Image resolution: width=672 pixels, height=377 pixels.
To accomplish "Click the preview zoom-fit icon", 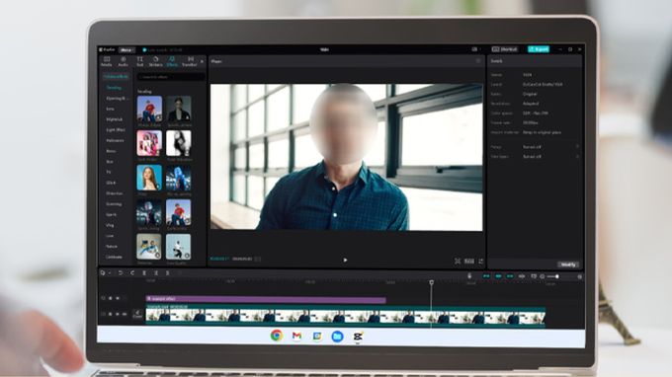I will 458,261.
